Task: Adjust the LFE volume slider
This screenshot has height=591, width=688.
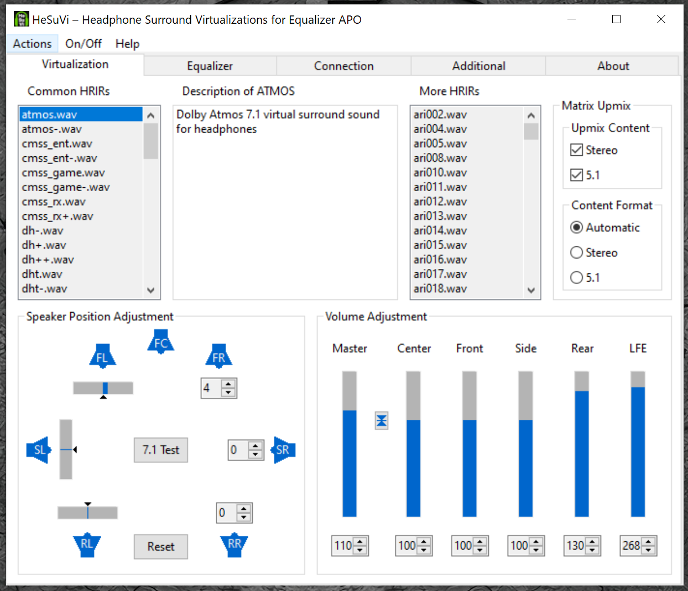Action: [638, 444]
